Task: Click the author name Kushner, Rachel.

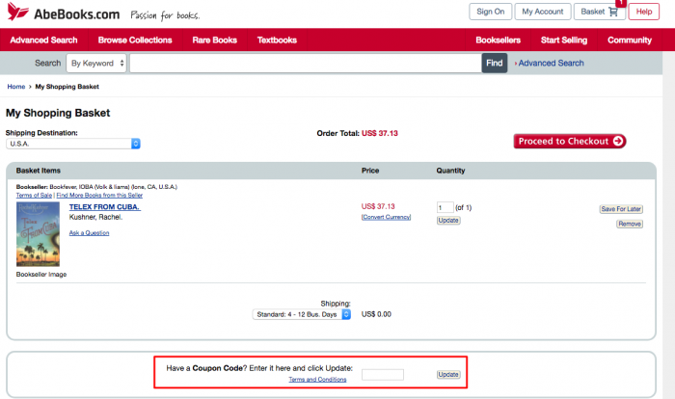Action: tap(96, 217)
